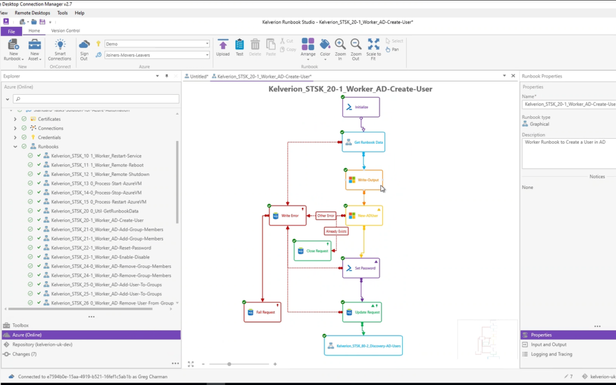616x385 pixels.
Task: Select the Kelverion_STSK_80-2_Discovery-AD-Users node
Action: click(x=363, y=346)
